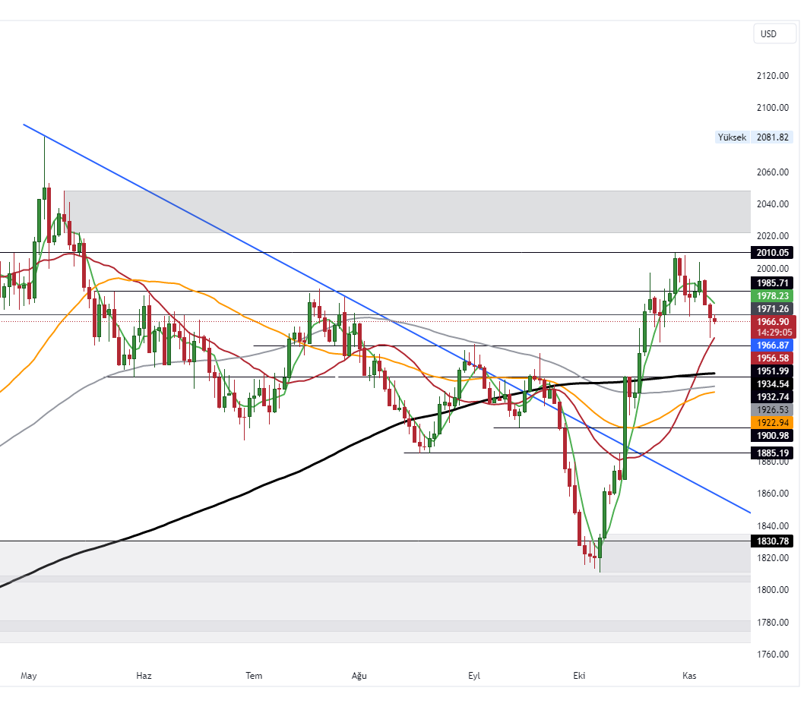Click the Kas month on the time axis
807x713 pixels.
(690, 676)
